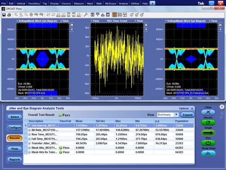Click the plus button beside Eye Diagram plot 3

(x=220, y=29)
